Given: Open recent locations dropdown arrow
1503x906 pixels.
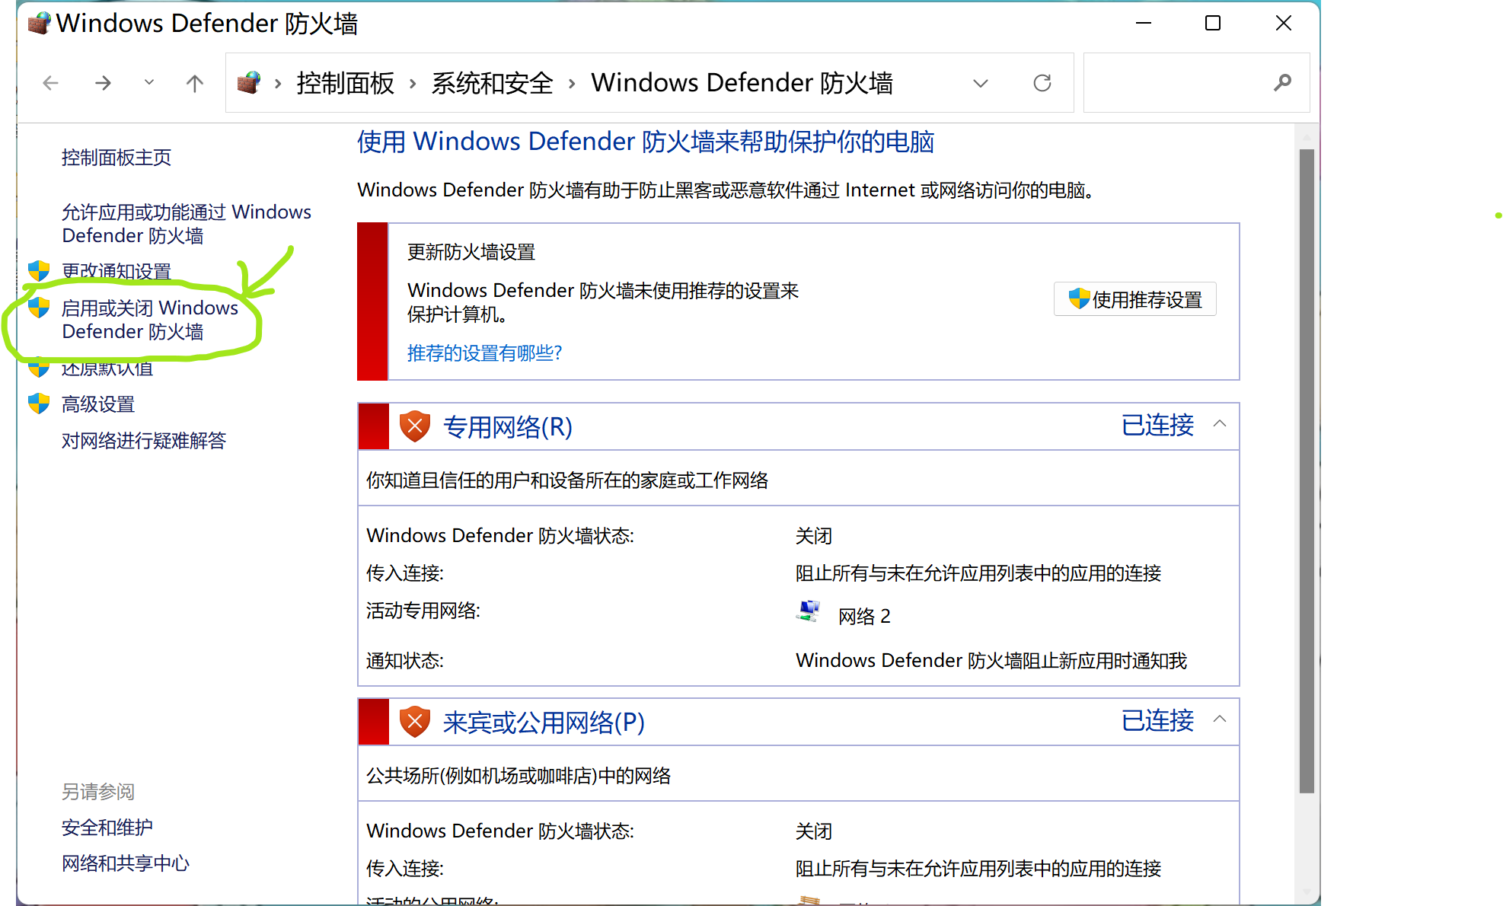Looking at the screenshot, I should [x=149, y=82].
